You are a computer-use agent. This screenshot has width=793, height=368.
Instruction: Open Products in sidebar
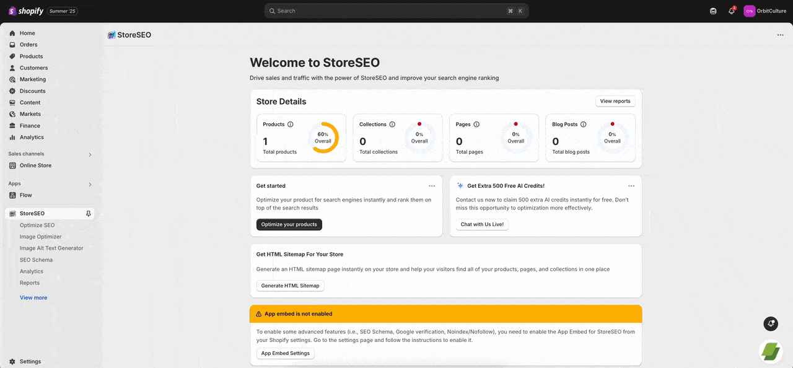click(x=31, y=56)
